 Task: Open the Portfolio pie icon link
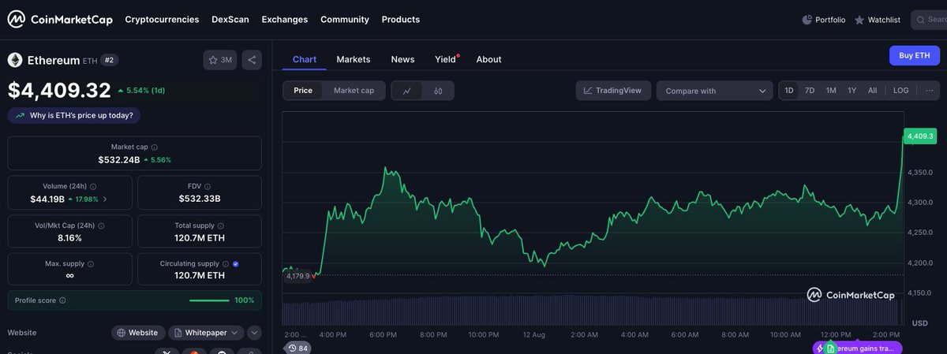point(823,20)
